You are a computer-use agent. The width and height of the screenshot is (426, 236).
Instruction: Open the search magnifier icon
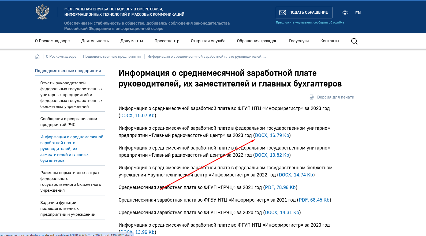coord(354,41)
